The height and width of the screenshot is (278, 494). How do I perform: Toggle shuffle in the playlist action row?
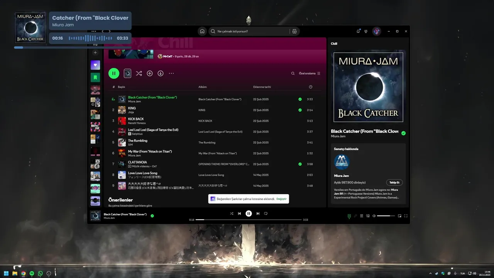[x=139, y=73]
